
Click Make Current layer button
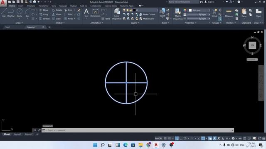(x=147, y=14)
